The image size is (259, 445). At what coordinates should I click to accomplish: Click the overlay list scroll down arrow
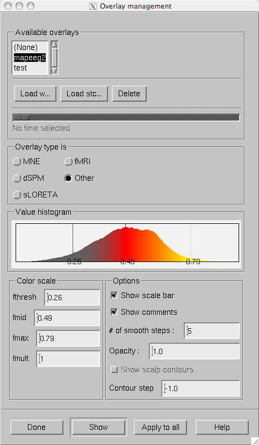(x=55, y=70)
